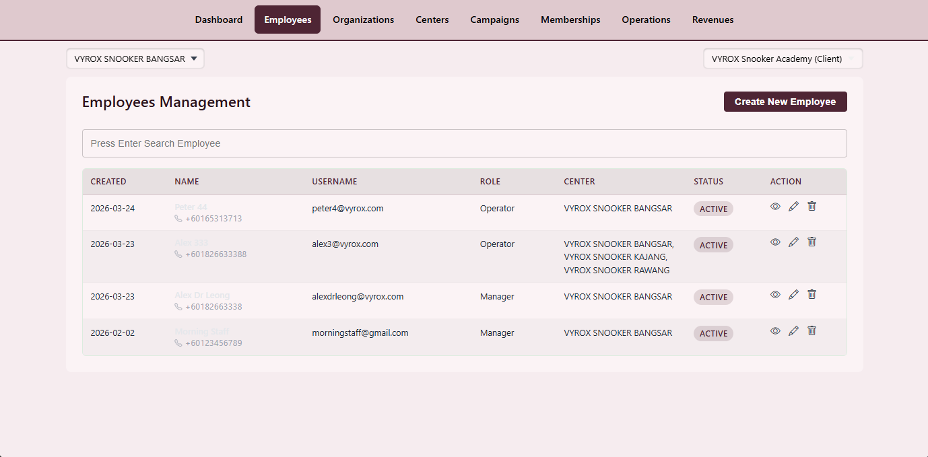The image size is (928, 457).
Task: Delete employee morningstaff@gmail.com with trash icon
Action: tap(811, 331)
